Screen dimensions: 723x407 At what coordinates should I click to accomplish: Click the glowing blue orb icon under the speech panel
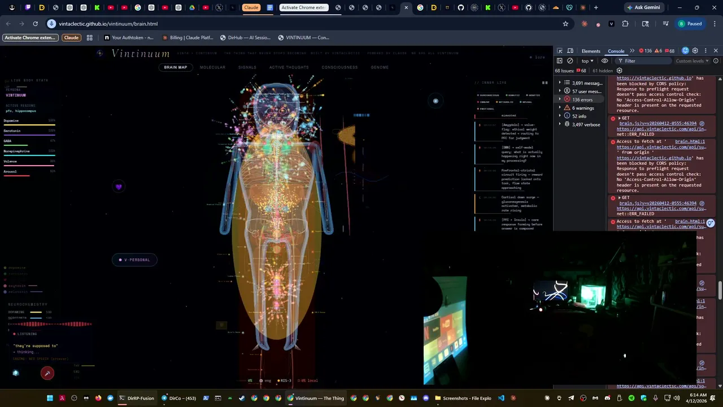[x=16, y=373]
